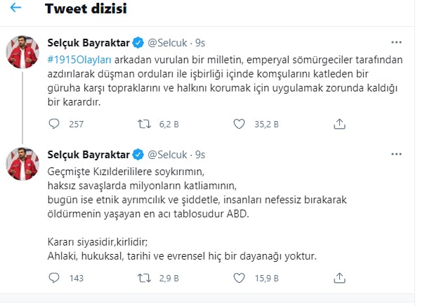Open more options on second tweet
Image resolution: width=432 pixels, height=306 pixels.
coord(396,154)
